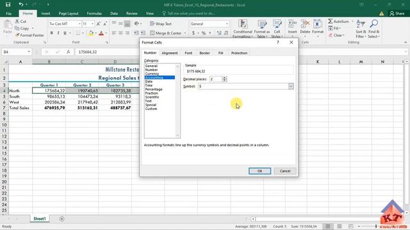410x230 pixels.
Task: Click the Accounting dollar format icon
Action: [x=193, y=33]
